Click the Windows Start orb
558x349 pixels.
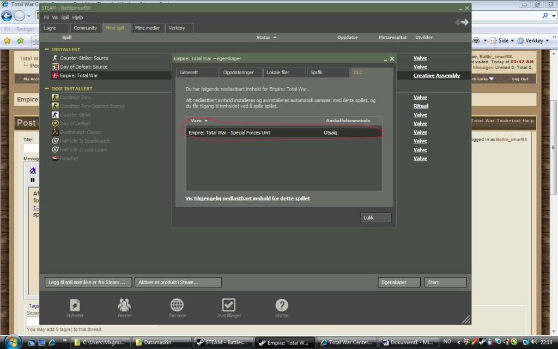(x=12, y=342)
